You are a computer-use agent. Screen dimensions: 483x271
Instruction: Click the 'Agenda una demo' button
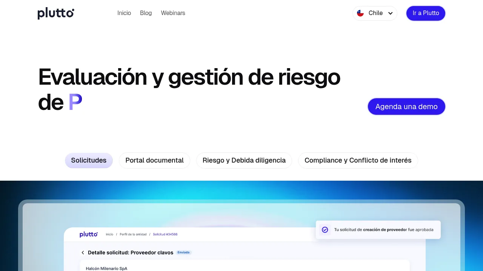[x=406, y=107]
